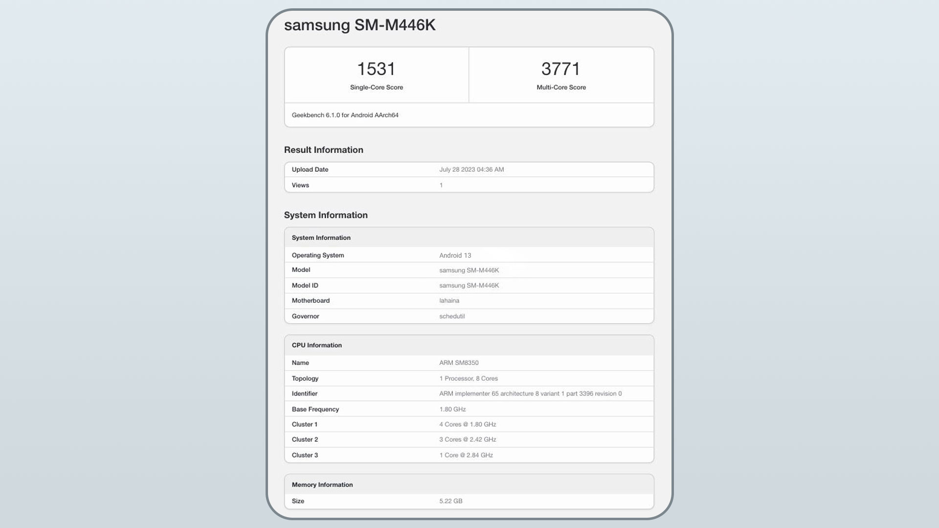The height and width of the screenshot is (528, 939).
Task: Select the memory size '5.22 GB'
Action: pyautogui.click(x=451, y=501)
